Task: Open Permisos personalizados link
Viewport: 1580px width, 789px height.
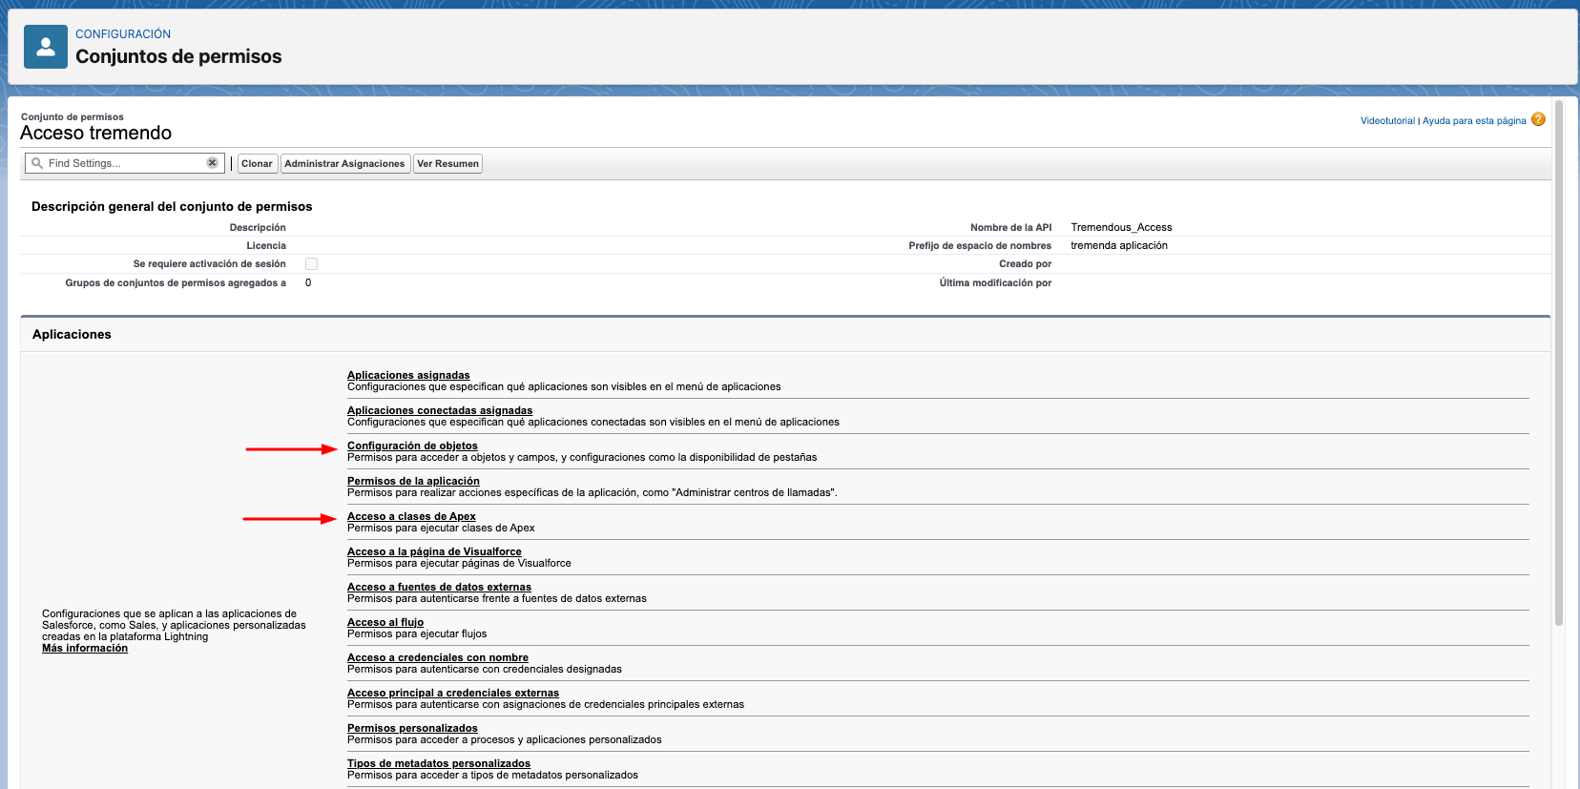Action: [x=412, y=728]
